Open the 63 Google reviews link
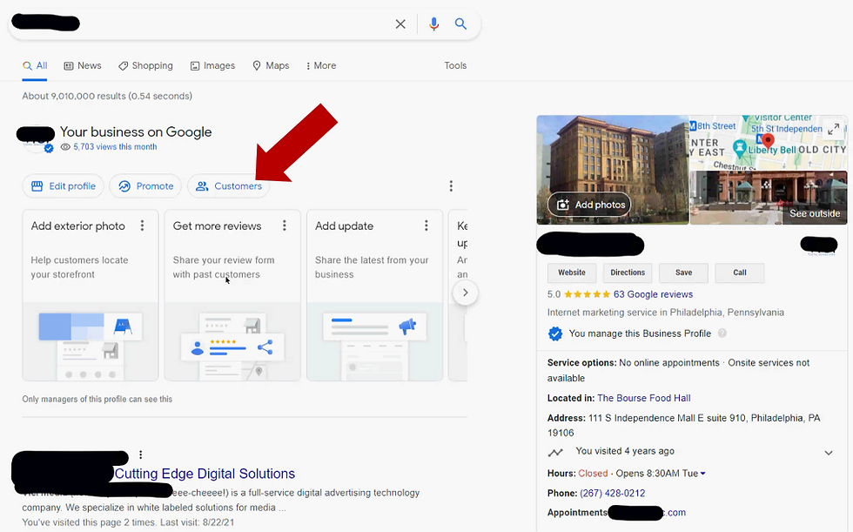This screenshot has height=532, width=853. (x=654, y=294)
